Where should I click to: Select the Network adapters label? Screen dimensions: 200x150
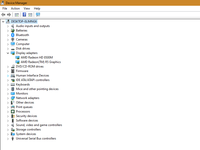27,98
